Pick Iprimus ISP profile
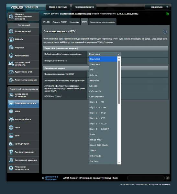This screenshot has height=194, width=177. tap(103, 161)
